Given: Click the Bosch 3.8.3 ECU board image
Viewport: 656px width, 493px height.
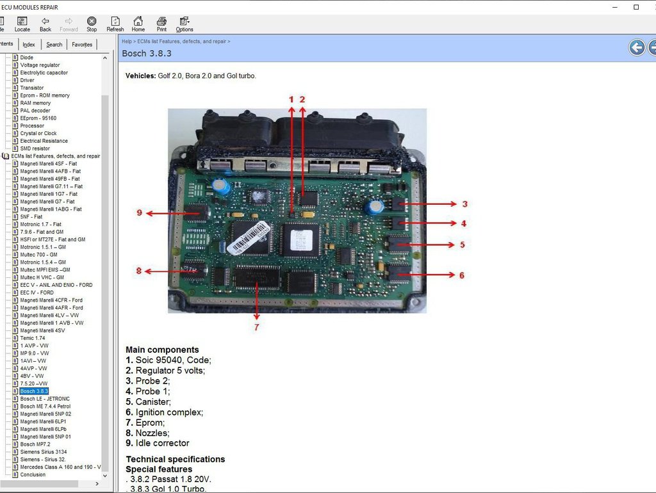Looking at the screenshot, I should tap(297, 211).
